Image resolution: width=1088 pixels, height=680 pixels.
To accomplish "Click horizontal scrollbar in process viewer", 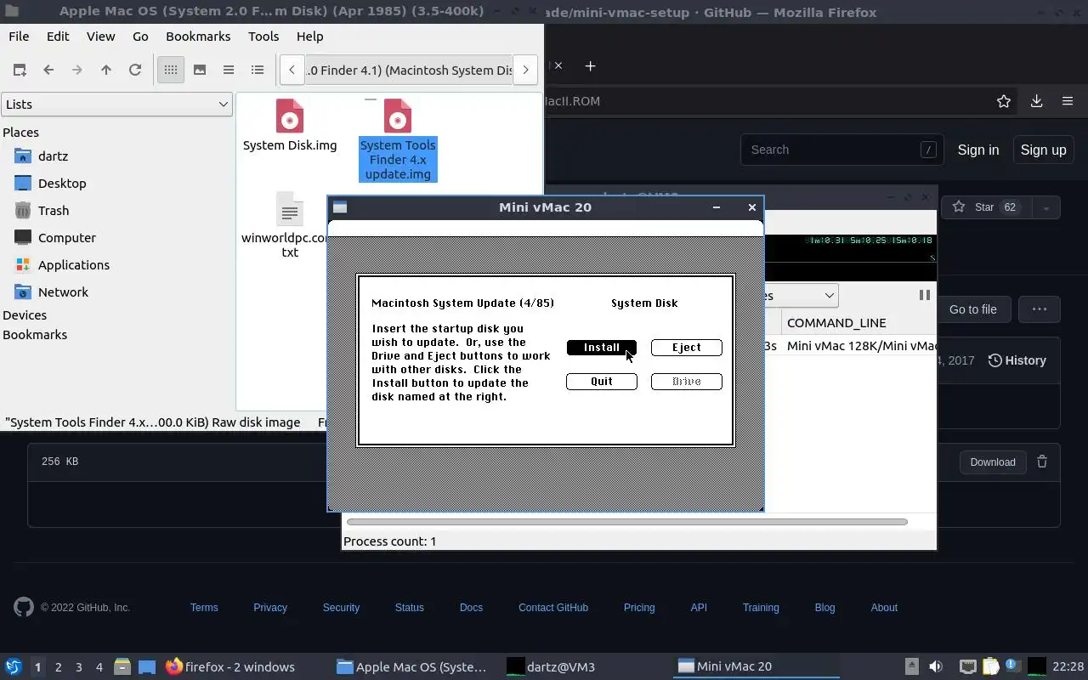I will [x=626, y=522].
